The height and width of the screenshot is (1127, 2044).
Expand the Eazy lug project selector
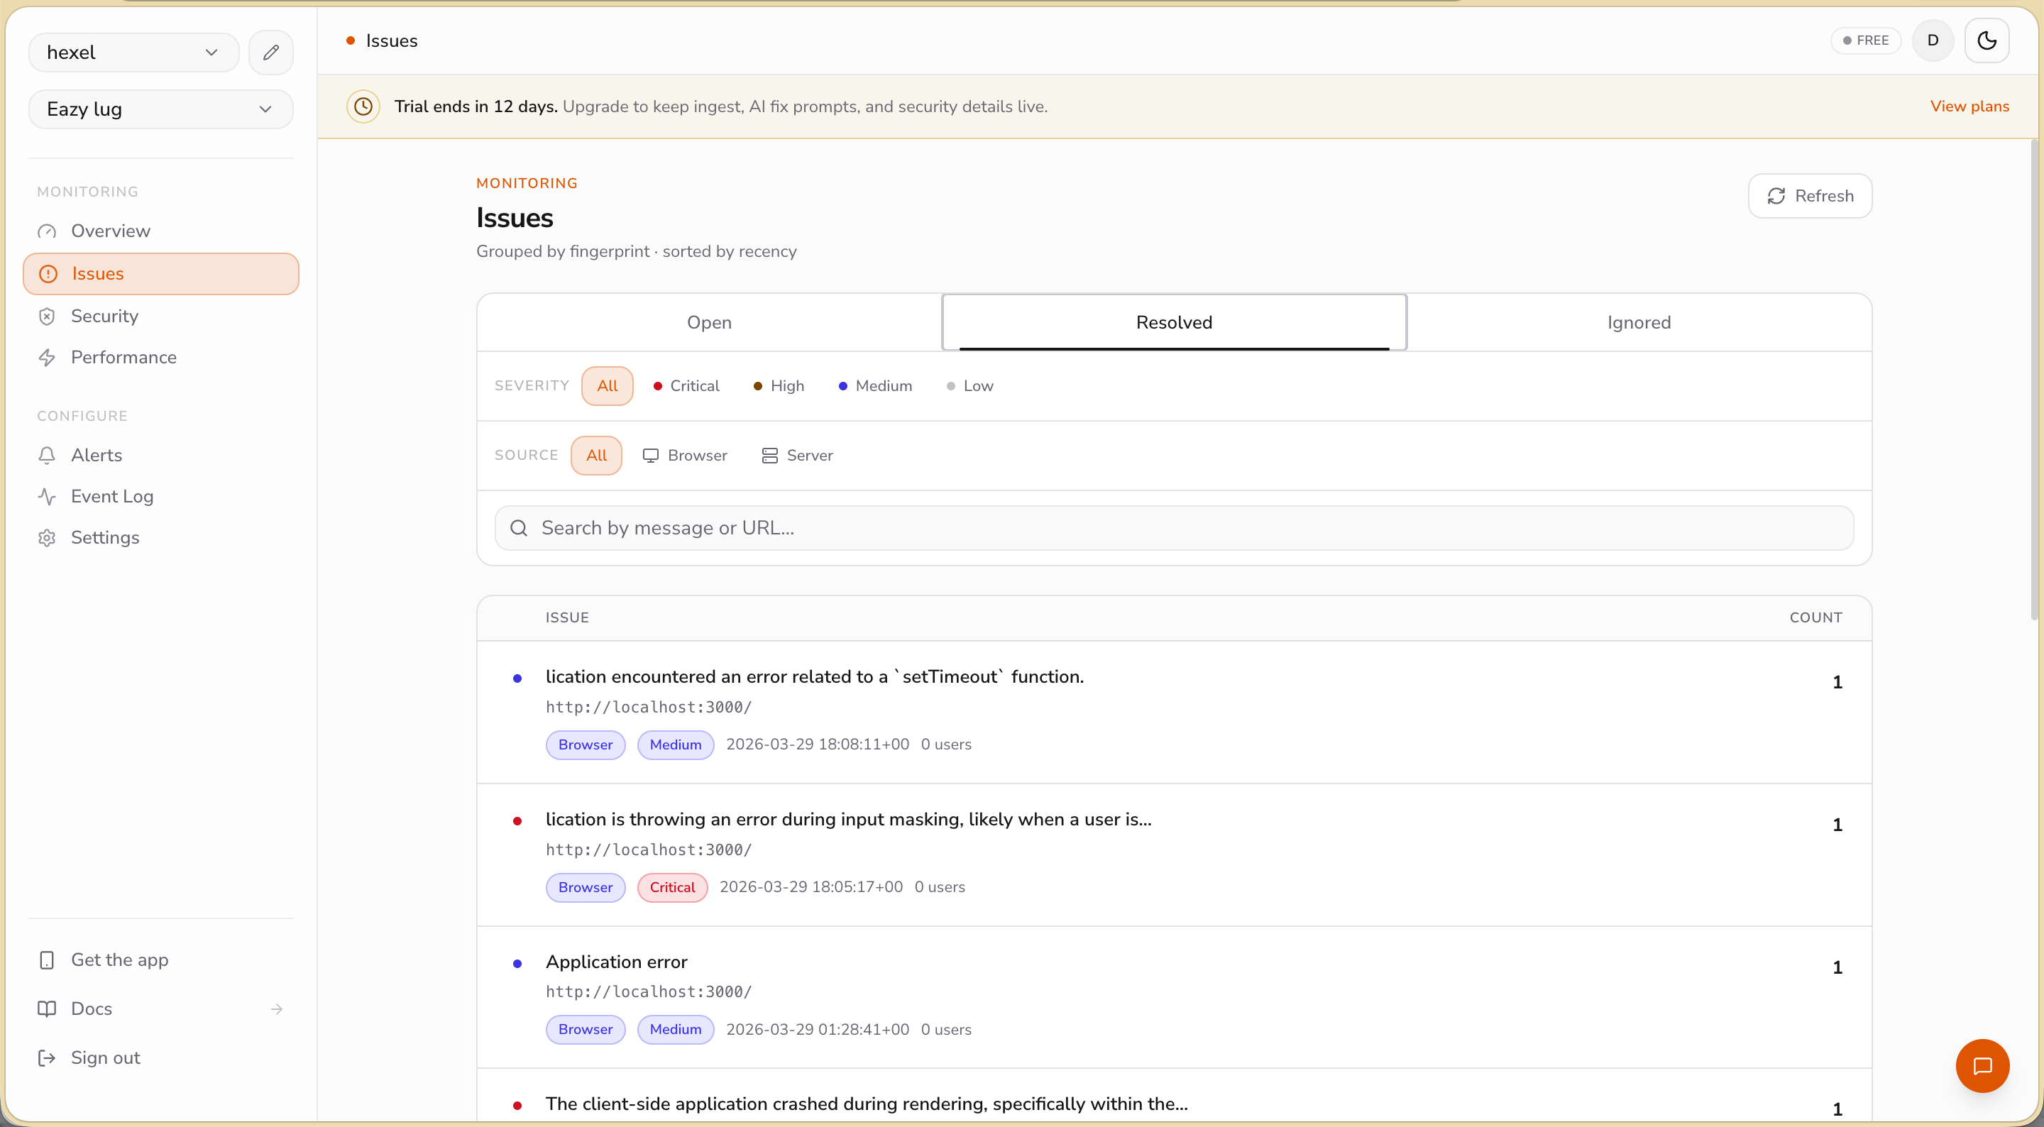click(160, 109)
